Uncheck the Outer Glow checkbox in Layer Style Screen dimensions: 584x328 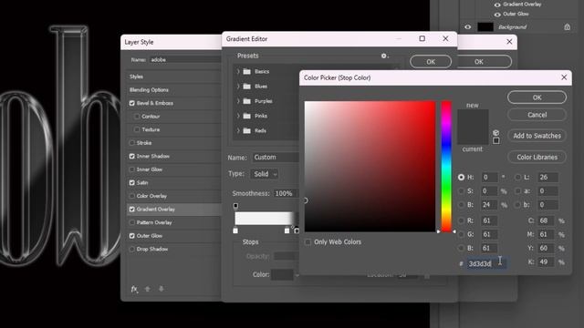coord(131,236)
